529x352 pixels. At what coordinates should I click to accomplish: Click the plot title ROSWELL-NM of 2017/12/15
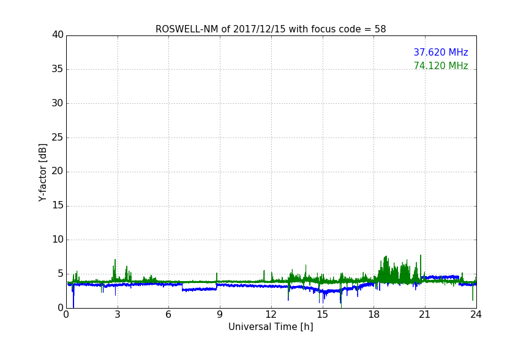pyautogui.click(x=271, y=29)
